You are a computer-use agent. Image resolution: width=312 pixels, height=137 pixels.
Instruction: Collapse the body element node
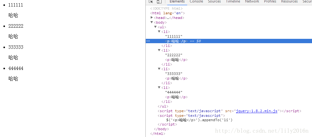coord(152,22)
